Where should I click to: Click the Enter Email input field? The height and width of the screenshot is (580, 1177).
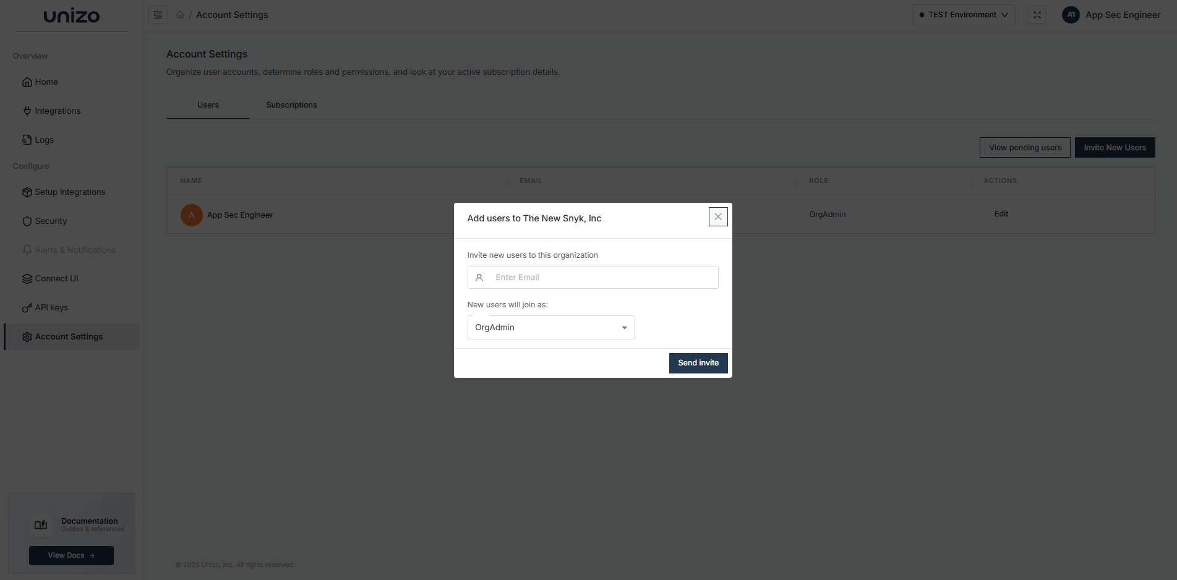(593, 277)
